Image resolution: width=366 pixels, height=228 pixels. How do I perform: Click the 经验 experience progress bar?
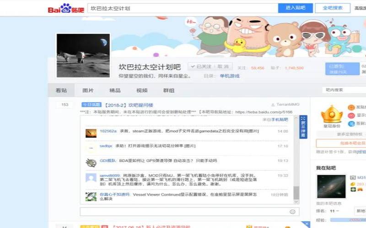(x=348, y=220)
